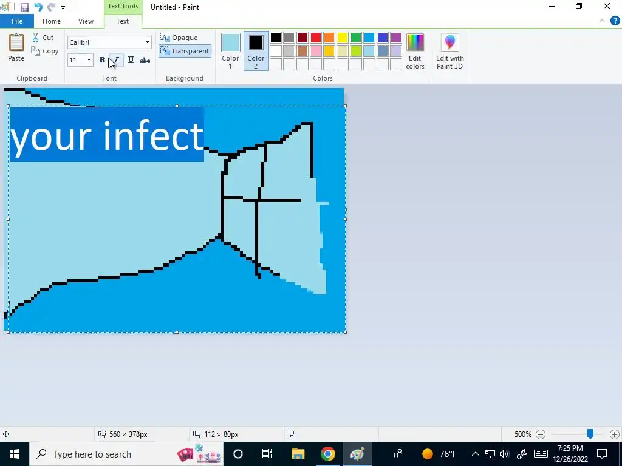Click the Save icon in quick access toolbar

pyautogui.click(x=24, y=7)
